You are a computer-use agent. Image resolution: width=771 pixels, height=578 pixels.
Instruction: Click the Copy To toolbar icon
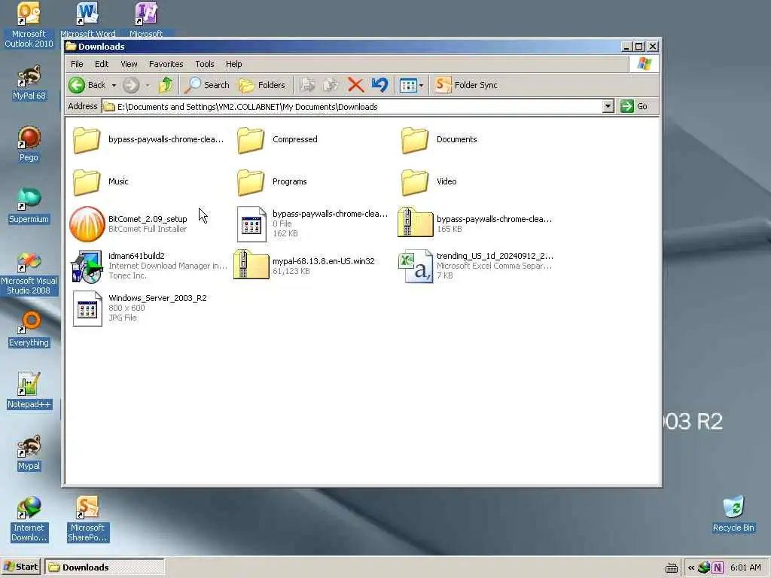point(331,85)
